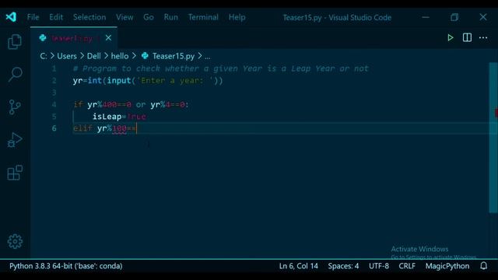Close the Teaser15.py editor tab

(108, 38)
